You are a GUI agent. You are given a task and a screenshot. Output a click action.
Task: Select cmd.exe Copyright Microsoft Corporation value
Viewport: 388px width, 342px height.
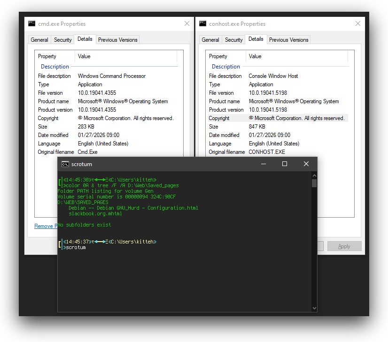point(126,118)
